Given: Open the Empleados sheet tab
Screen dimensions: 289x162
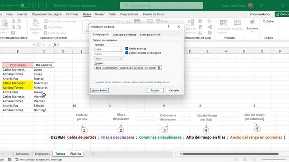Looking at the screenshot, I should pos(42,154).
